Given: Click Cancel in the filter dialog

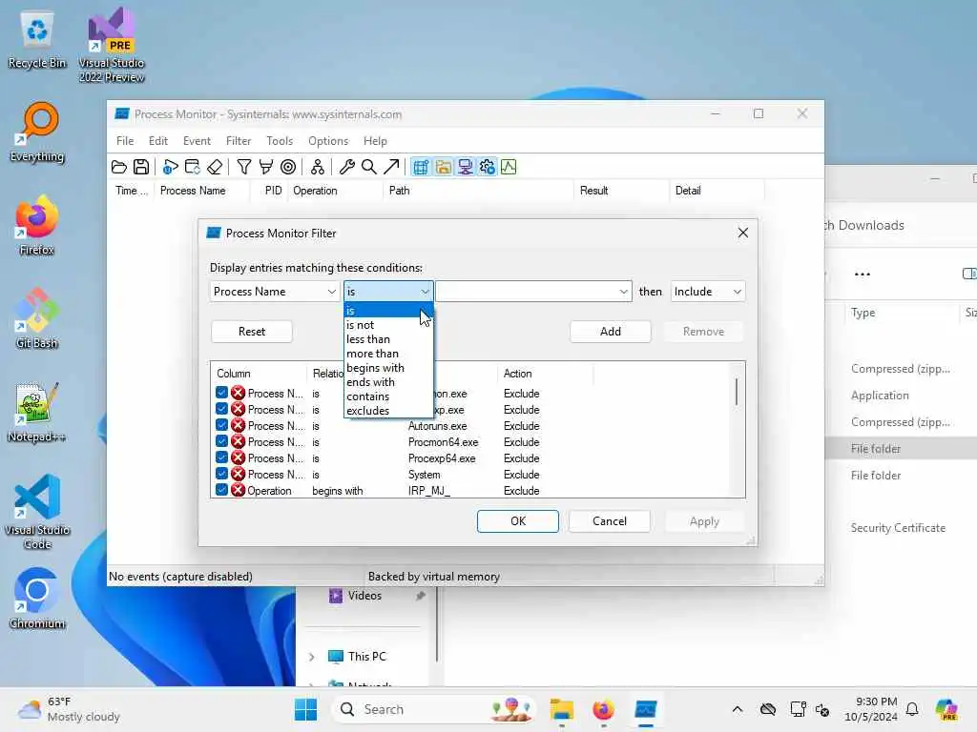Looking at the screenshot, I should pos(610,521).
